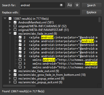
Task: Toggle case-sensitive Aa matching
Action: 70,5
